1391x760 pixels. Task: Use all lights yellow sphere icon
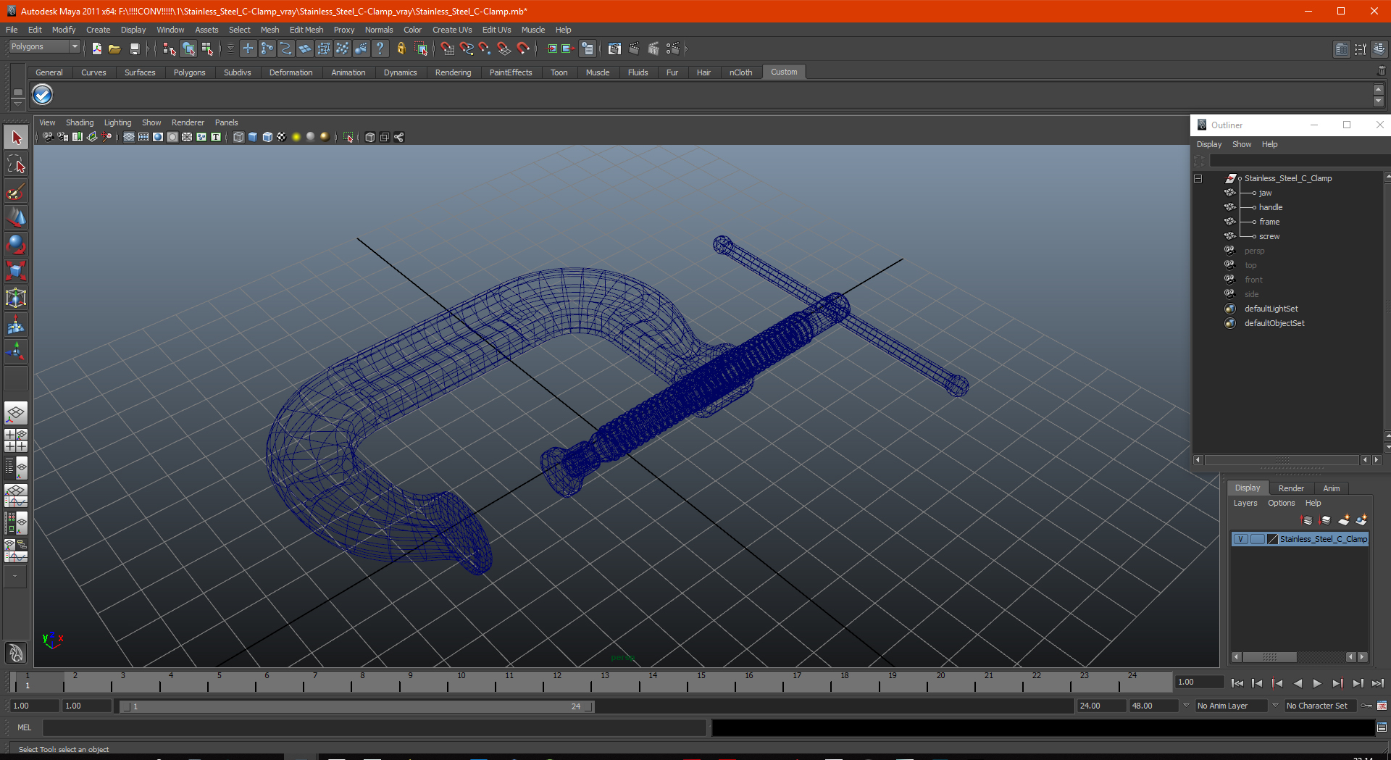(296, 137)
